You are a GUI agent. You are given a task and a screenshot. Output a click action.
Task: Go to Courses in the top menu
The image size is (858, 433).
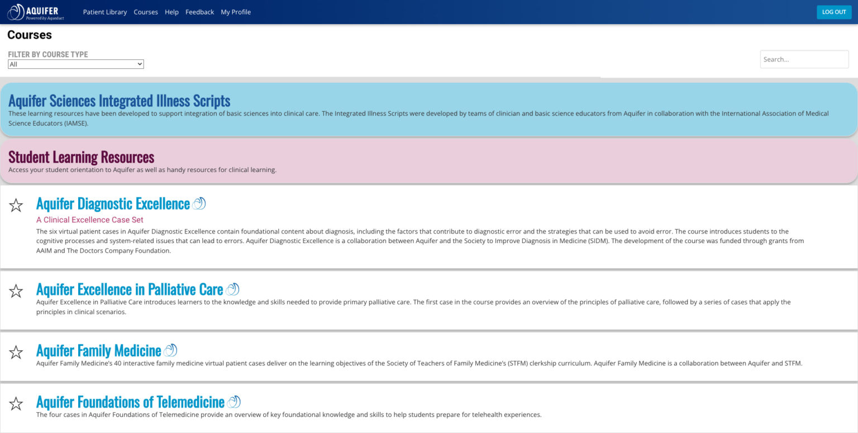pyautogui.click(x=145, y=12)
